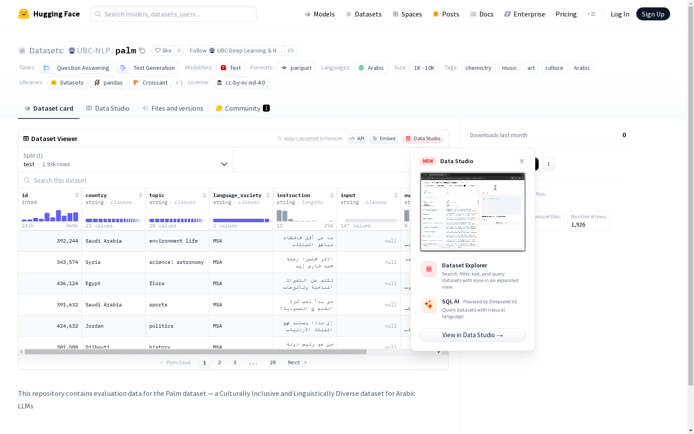The height and width of the screenshot is (434, 694).
Task: Open the Hugging Face home logo
Action: tap(49, 14)
